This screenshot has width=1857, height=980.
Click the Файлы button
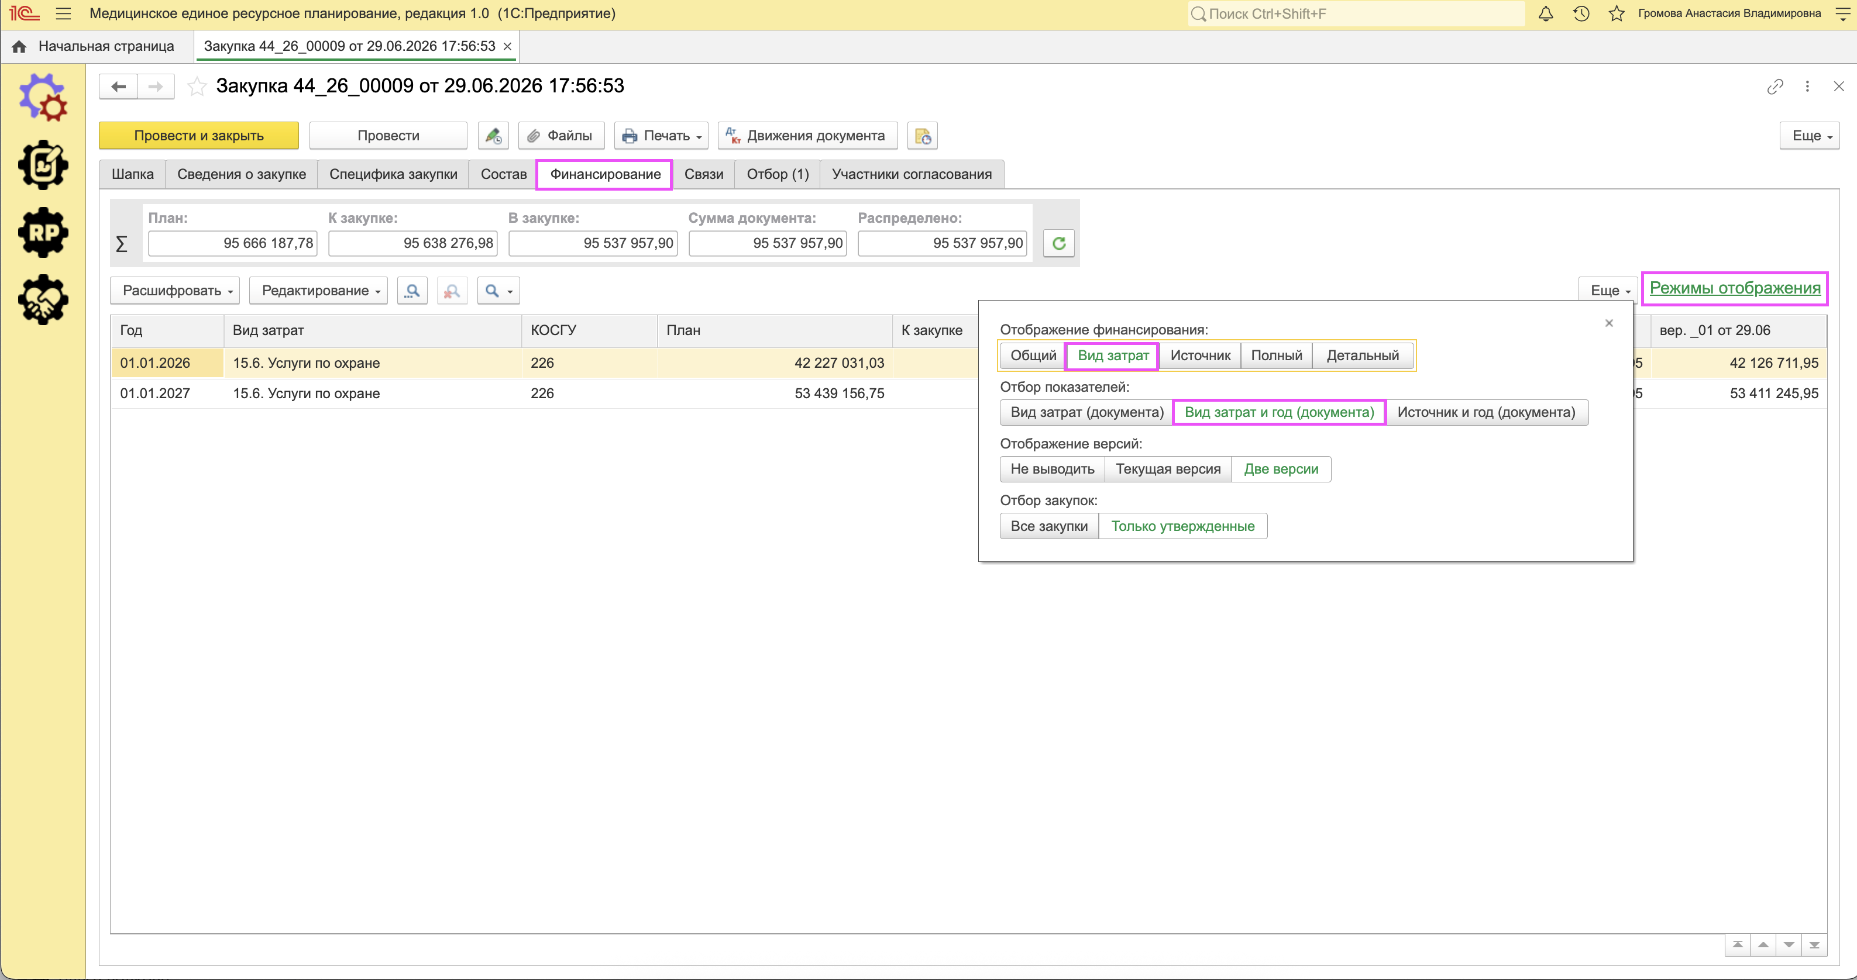click(x=561, y=136)
